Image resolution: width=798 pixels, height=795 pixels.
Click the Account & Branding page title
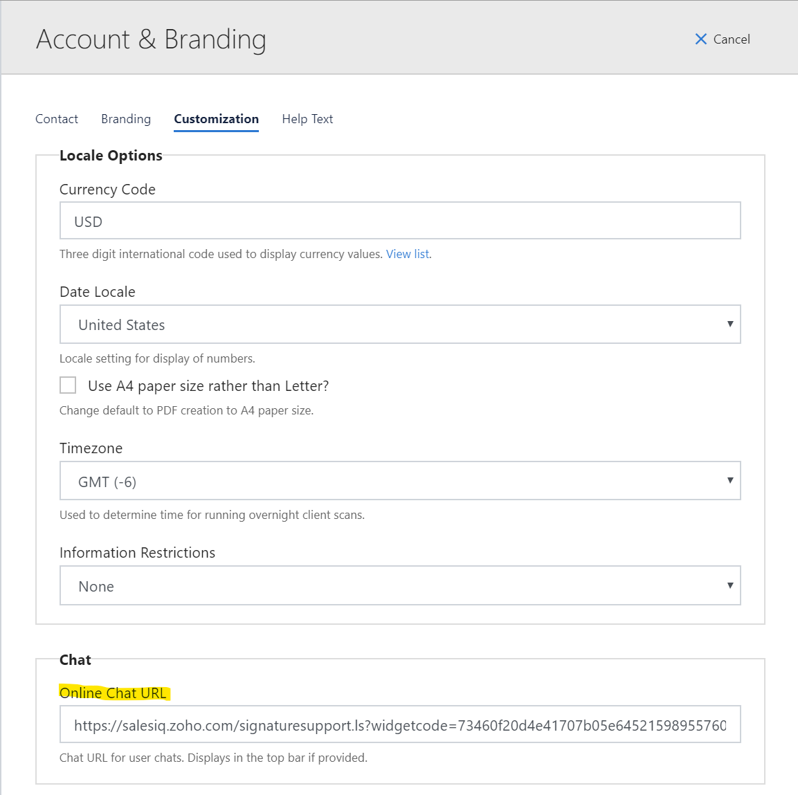tap(151, 39)
